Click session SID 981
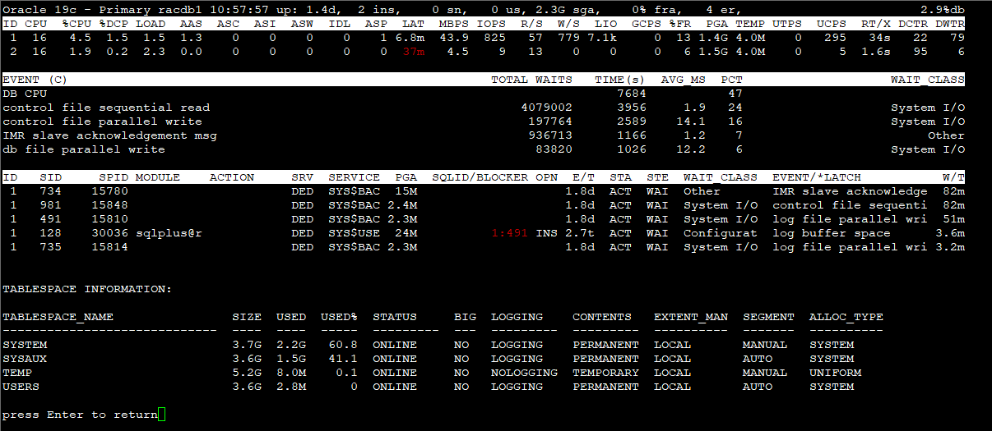This screenshot has width=992, height=431. coord(50,205)
